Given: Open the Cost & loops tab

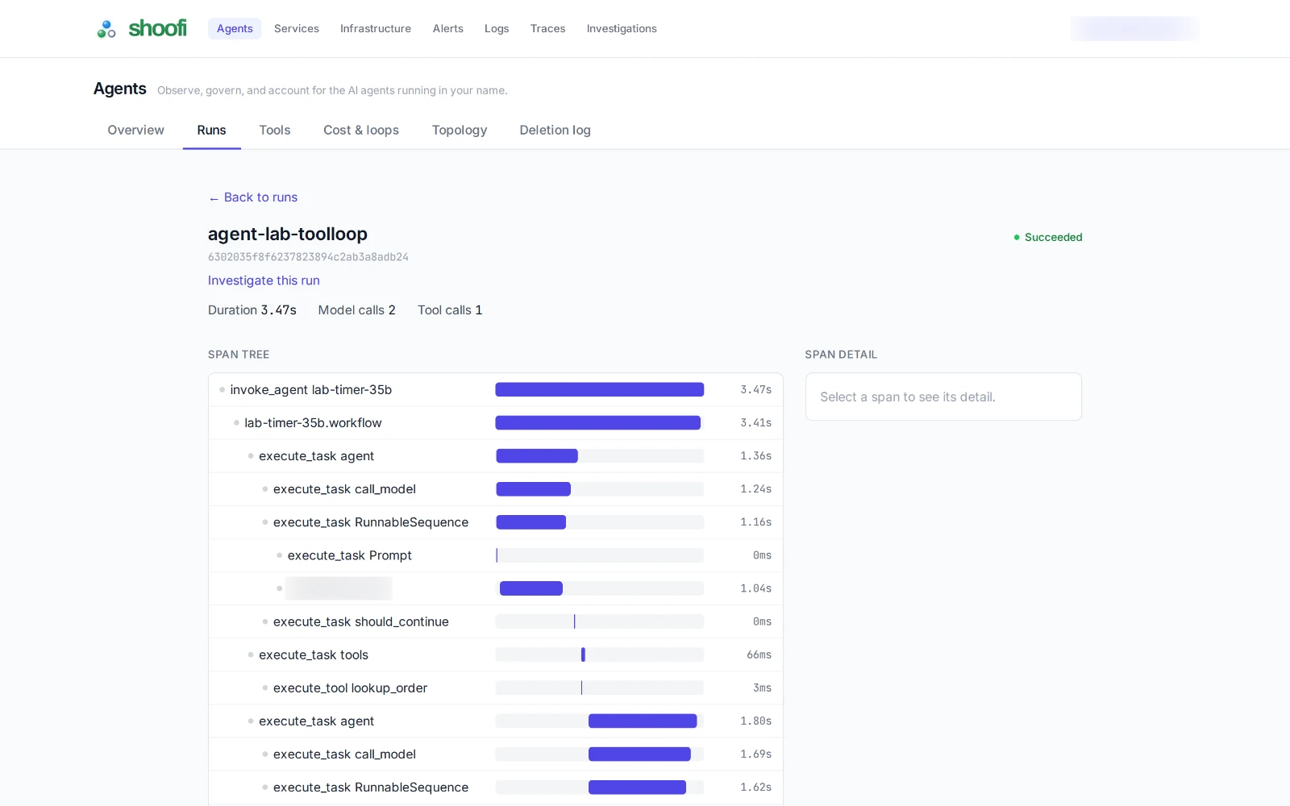Looking at the screenshot, I should click(361, 130).
